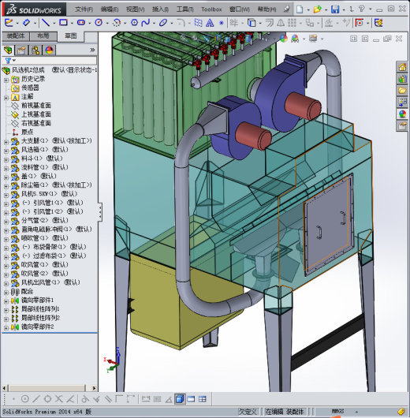Click the Apply Scene icon in view toolbar

coord(295,39)
